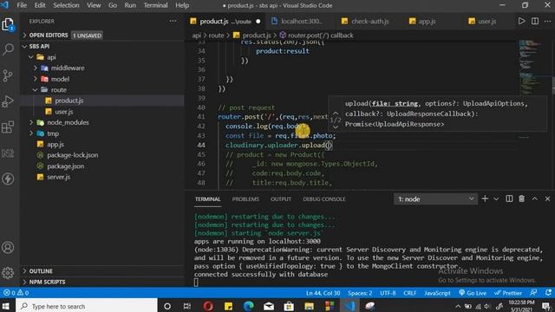Image resolution: width=555 pixels, height=312 pixels.
Task: Open Microsoft Edge from taskbar
Action: point(249,306)
